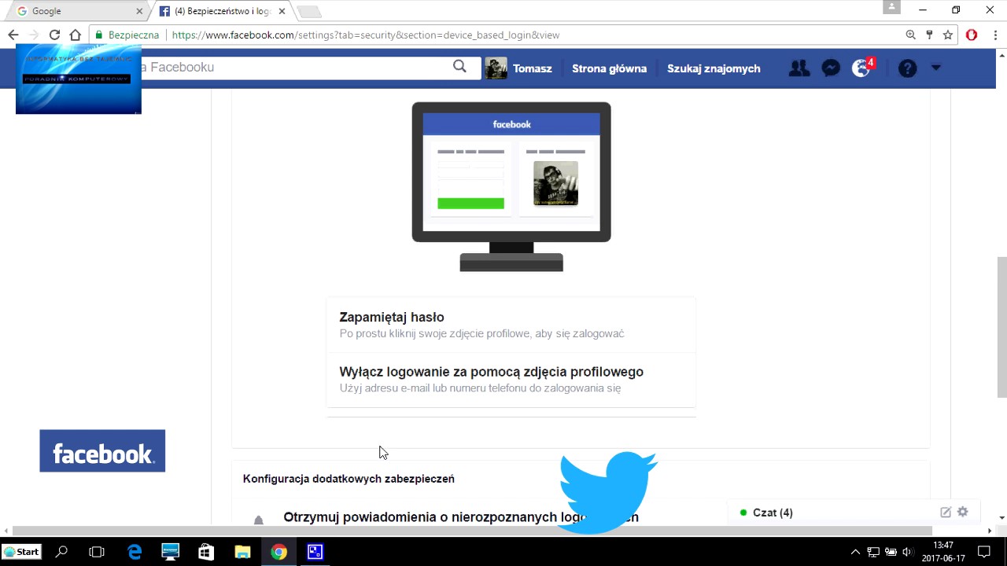Open the monitor app icon on the taskbar
1007x566 pixels.
tap(171, 552)
